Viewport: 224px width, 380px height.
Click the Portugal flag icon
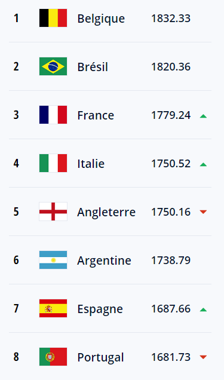pyautogui.click(x=53, y=357)
